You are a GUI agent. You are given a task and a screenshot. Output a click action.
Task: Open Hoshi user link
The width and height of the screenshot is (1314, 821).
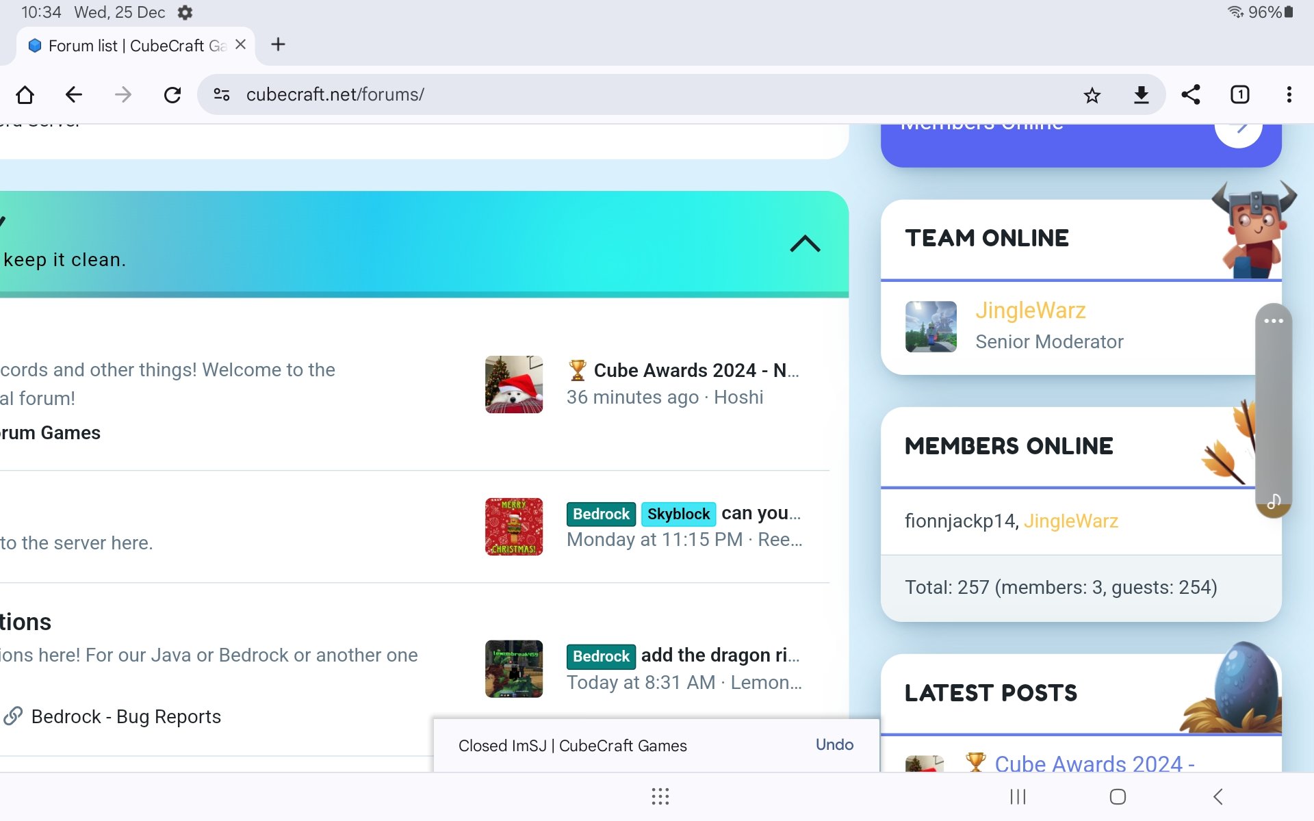[x=738, y=398]
